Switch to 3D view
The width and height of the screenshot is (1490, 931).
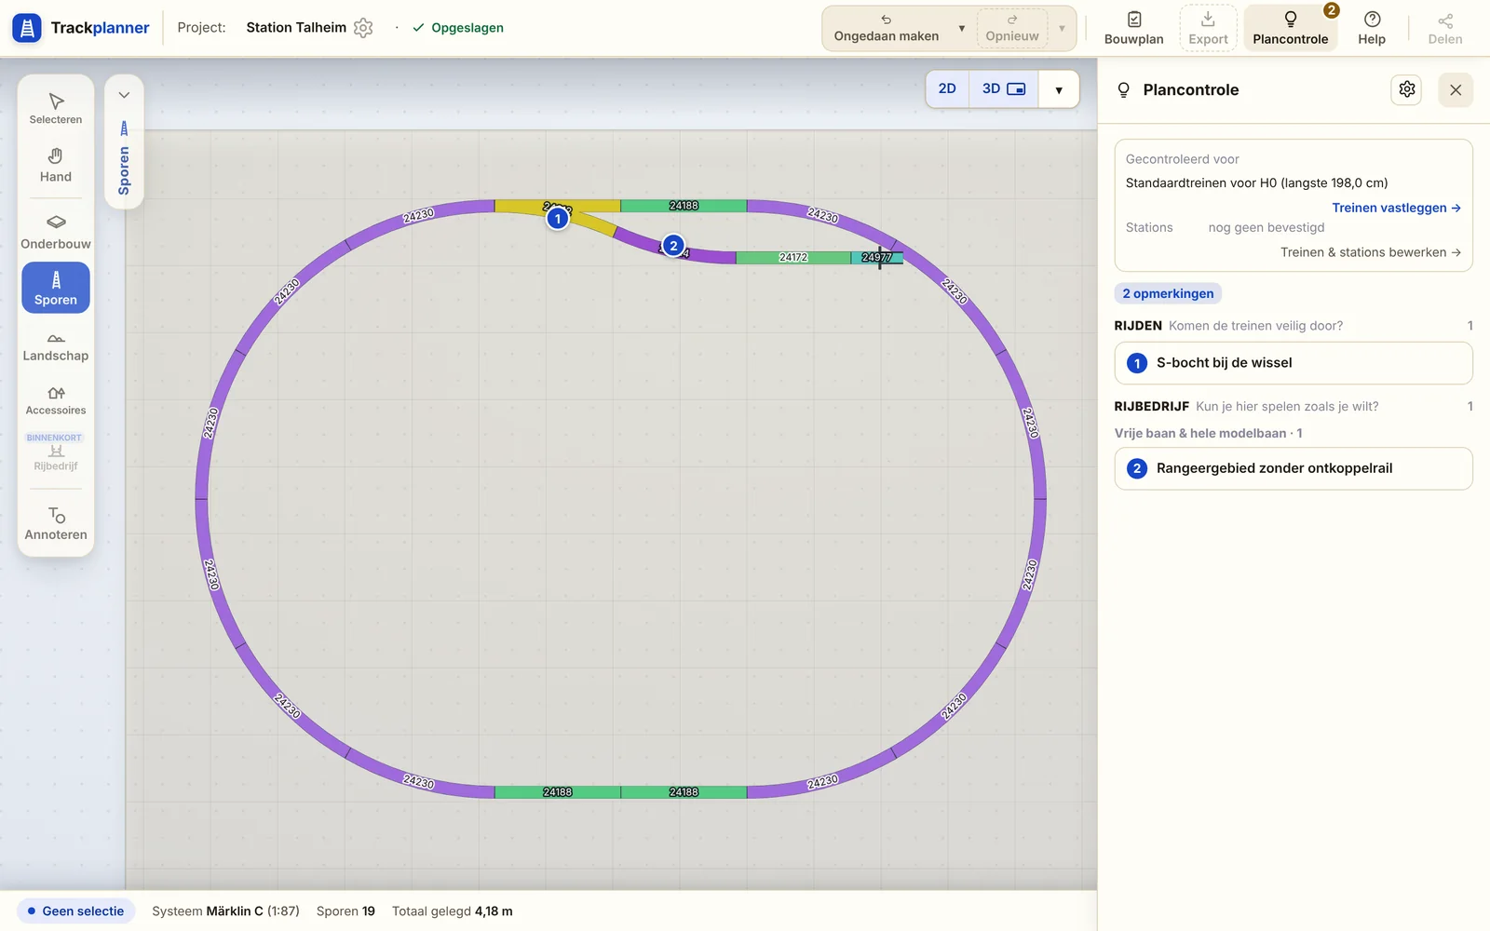(x=1003, y=88)
